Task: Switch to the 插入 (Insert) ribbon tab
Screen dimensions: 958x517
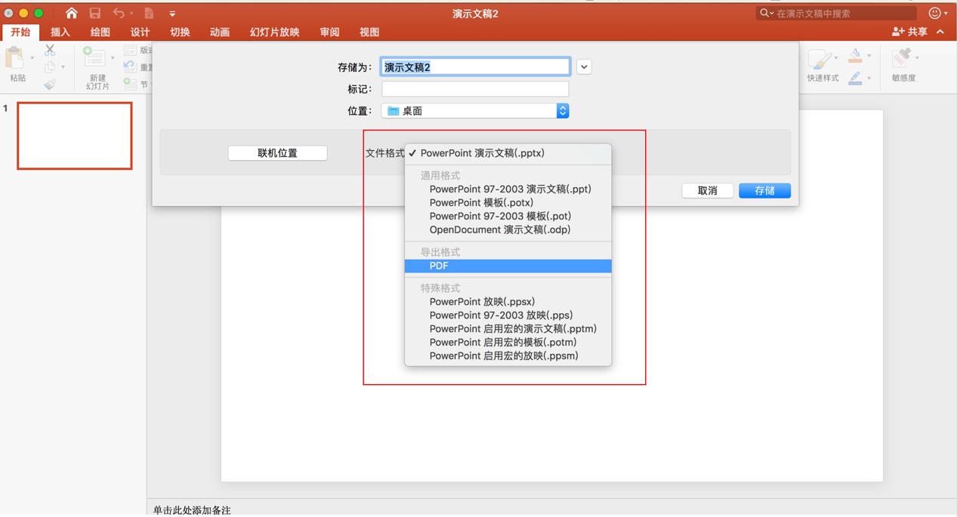Action: point(60,32)
